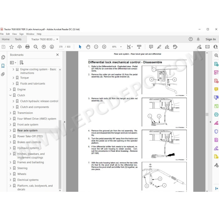This screenshot has height=219, width=219.
Task: Collapse the right tools pane arrow
Action: 210,122
